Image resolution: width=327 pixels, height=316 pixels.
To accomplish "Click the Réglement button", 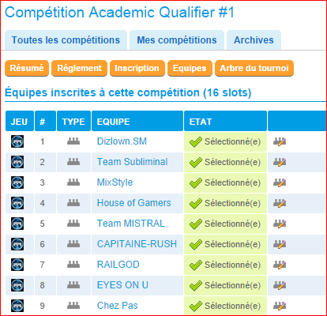I will click(79, 68).
